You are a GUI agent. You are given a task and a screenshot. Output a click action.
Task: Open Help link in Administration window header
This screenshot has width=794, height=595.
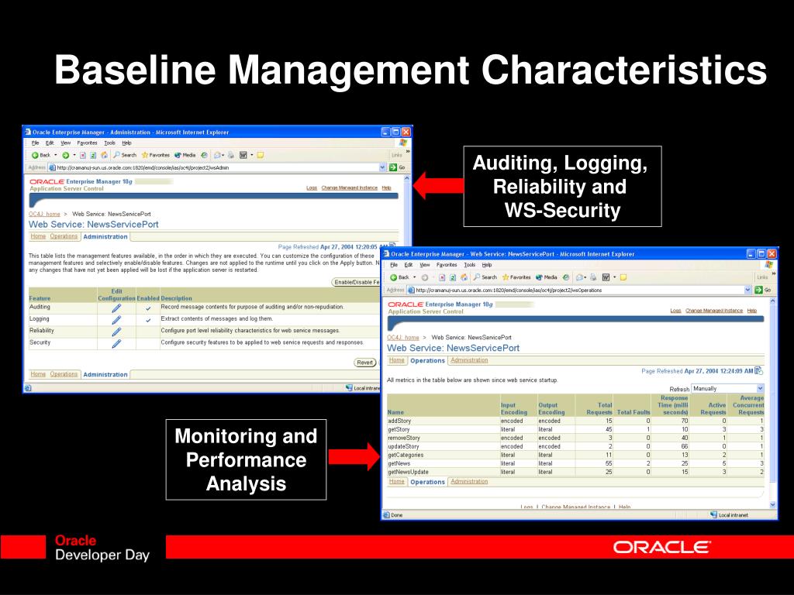click(386, 187)
